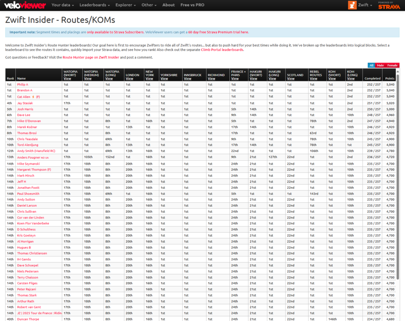View the Rebel Routes leaderboard

coord(314,79)
